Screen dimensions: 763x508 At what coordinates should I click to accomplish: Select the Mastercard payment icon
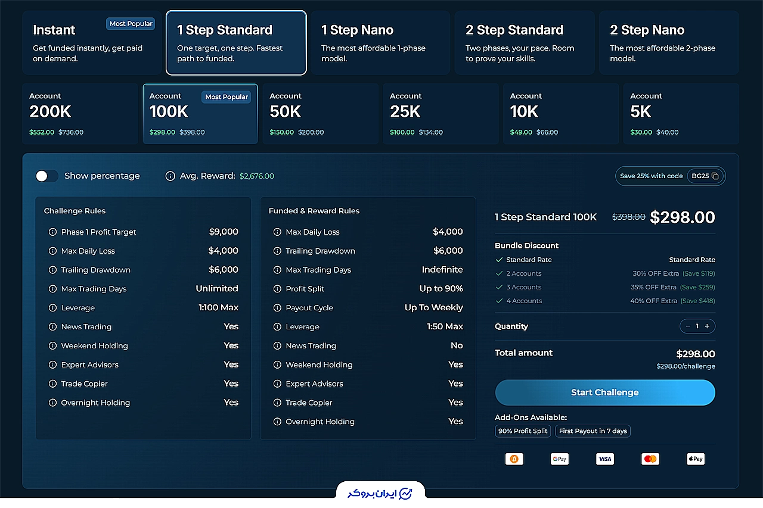click(650, 459)
